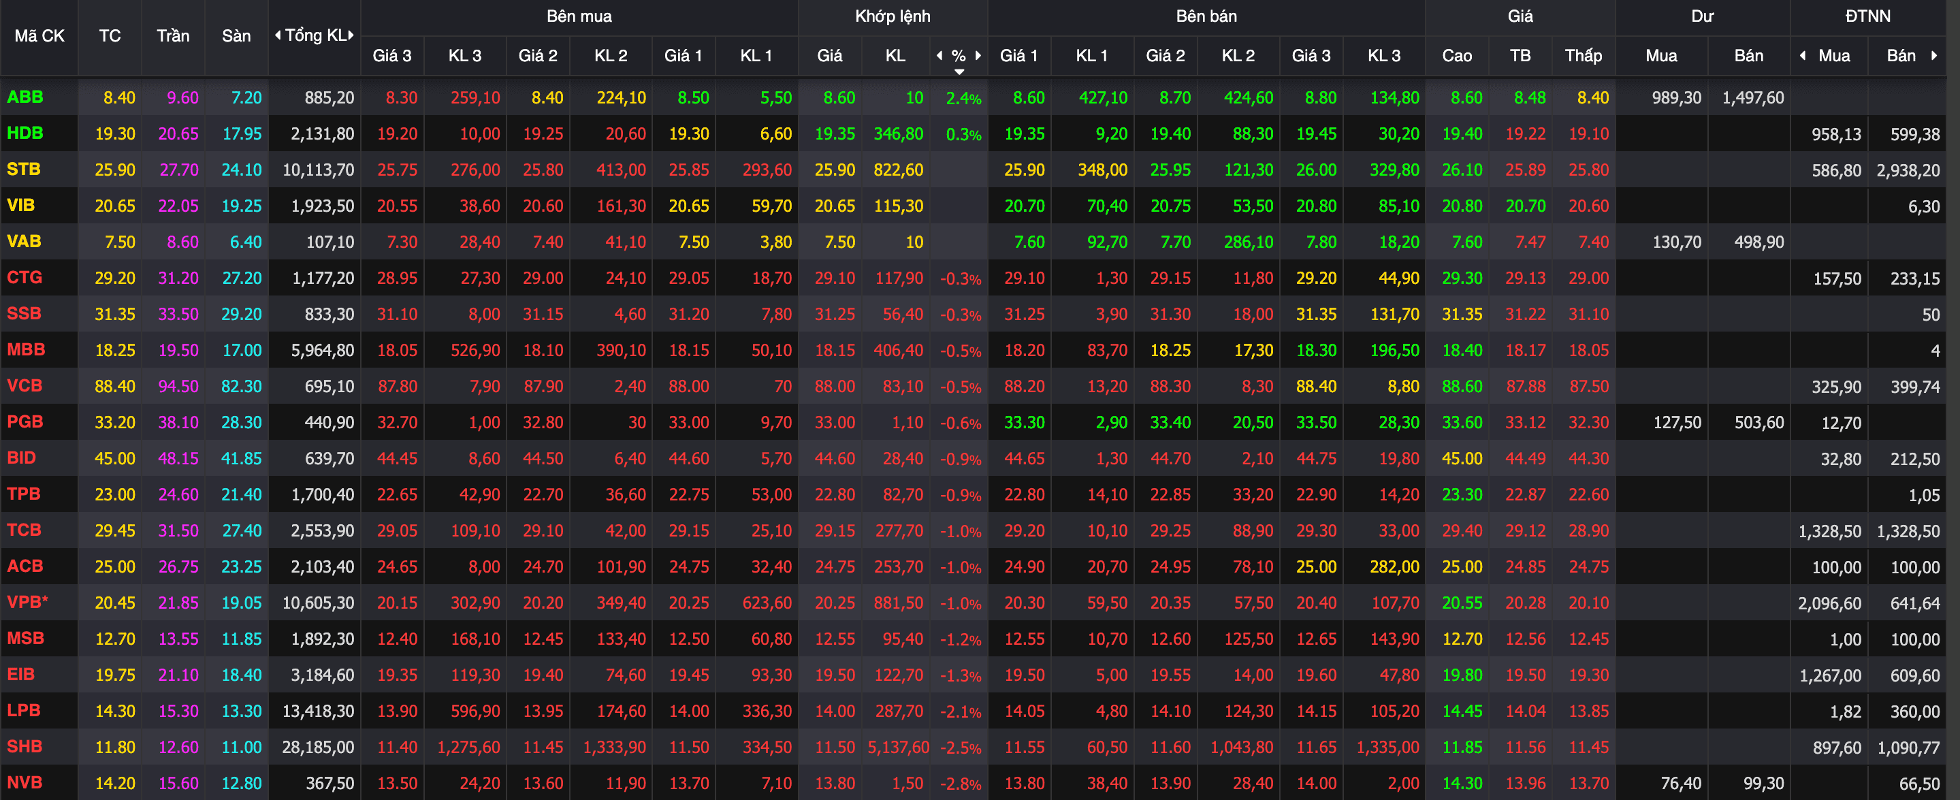Click SHB matched volume 5,137,60
Screen dimensions: 1960x800
click(x=898, y=748)
